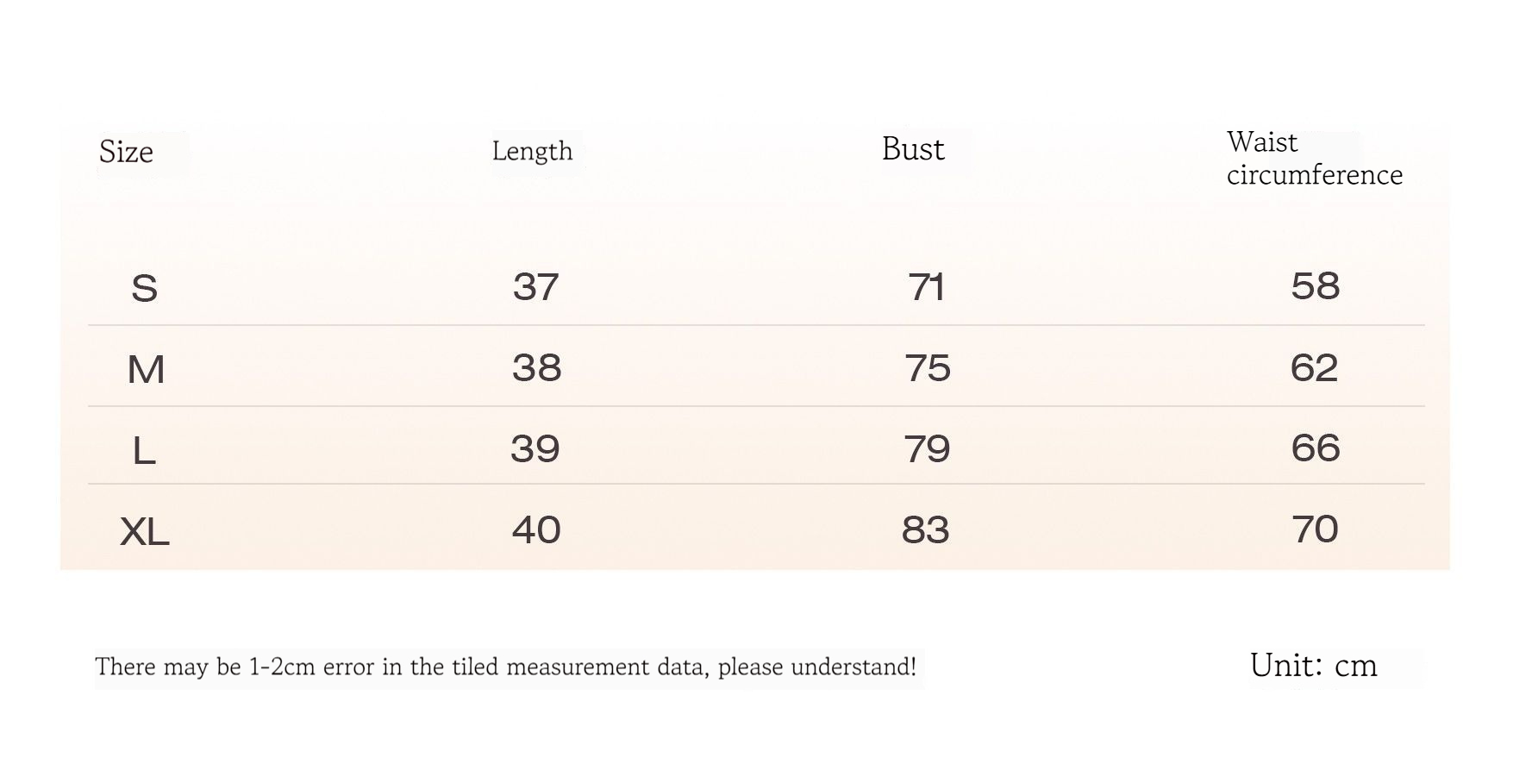Click the measurement error disclaimer text

click(505, 667)
